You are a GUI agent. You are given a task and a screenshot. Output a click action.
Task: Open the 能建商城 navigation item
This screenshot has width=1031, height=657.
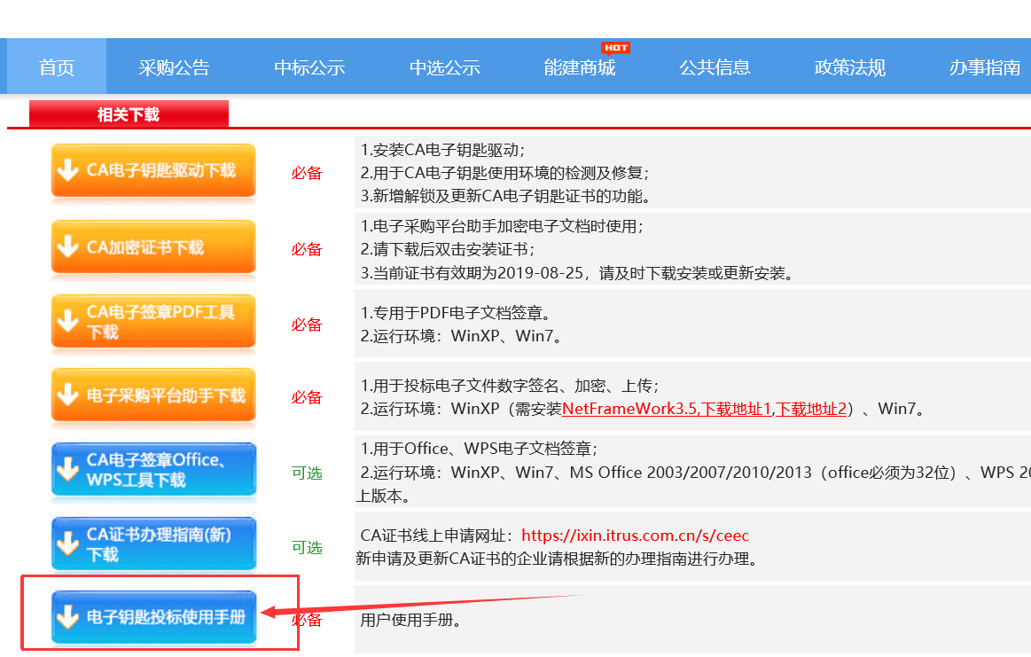[x=580, y=68]
